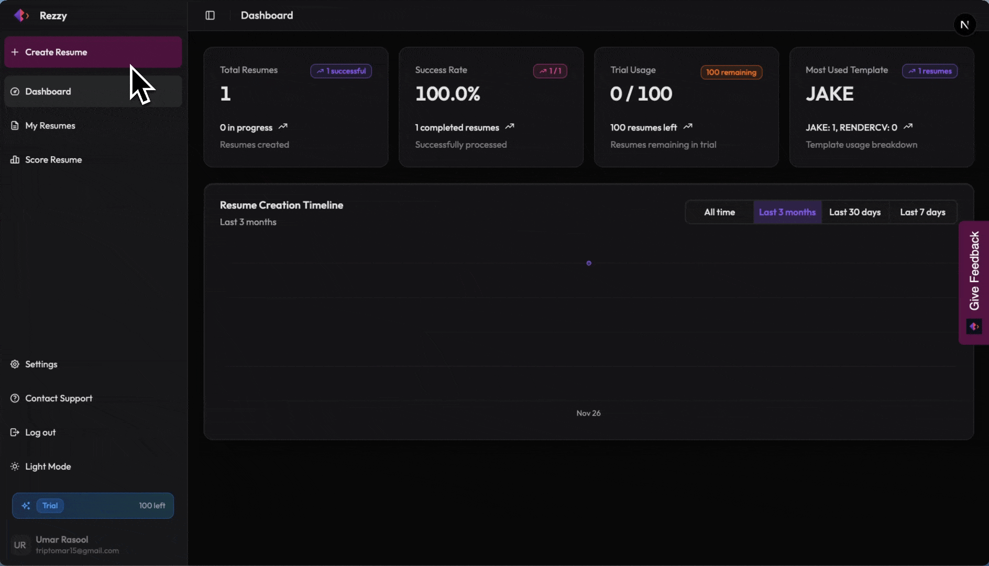Open My Resumes in sidebar
The width and height of the screenshot is (989, 566).
click(50, 126)
